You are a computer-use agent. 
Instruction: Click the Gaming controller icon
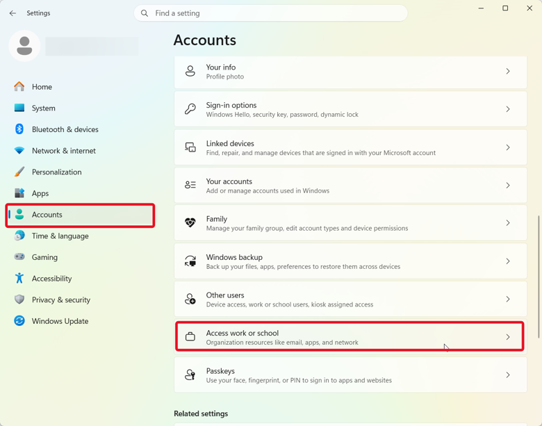[19, 257]
